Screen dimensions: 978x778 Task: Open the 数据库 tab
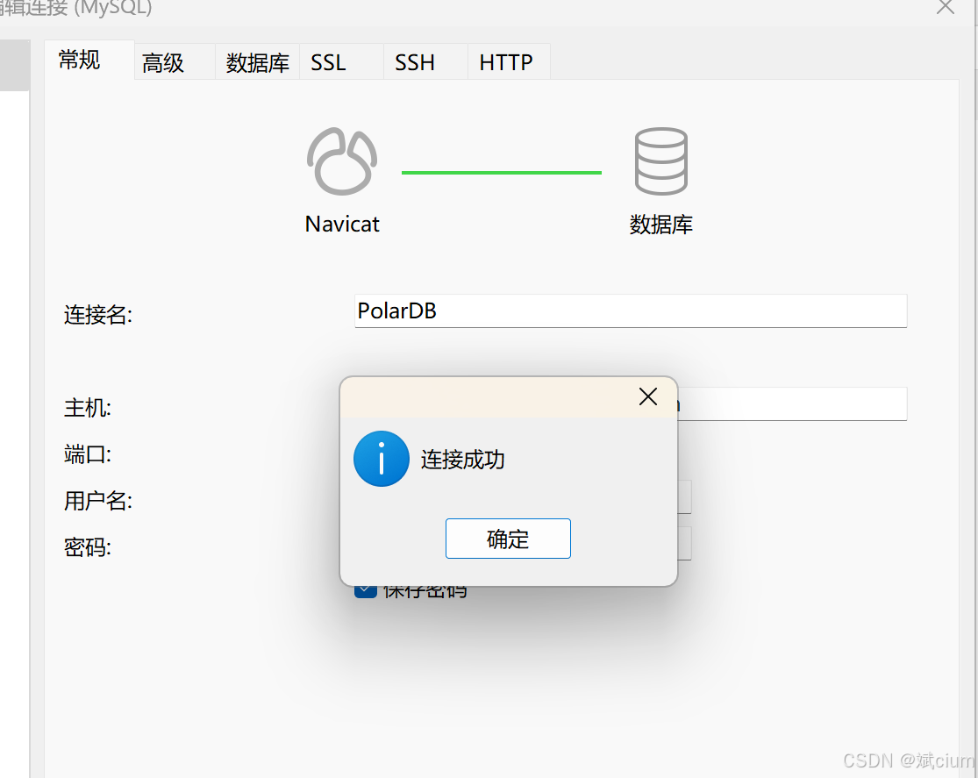258,62
